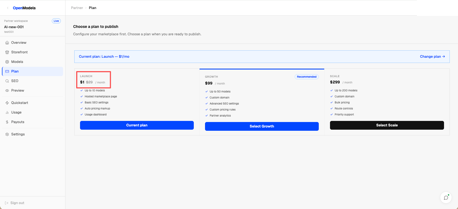Screen dimensions: 458x209
Task: Click the Preview eye icon
Action: click(x=7, y=91)
